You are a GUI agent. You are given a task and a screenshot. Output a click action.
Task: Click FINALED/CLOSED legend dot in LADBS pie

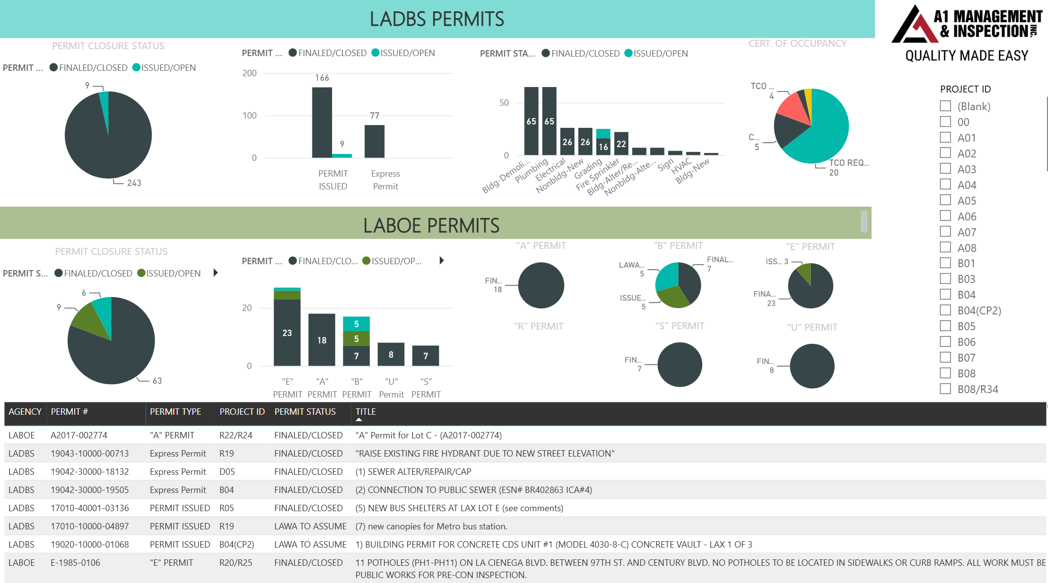54,67
